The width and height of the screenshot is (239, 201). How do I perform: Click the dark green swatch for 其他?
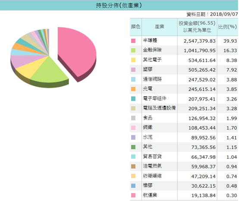(133, 147)
